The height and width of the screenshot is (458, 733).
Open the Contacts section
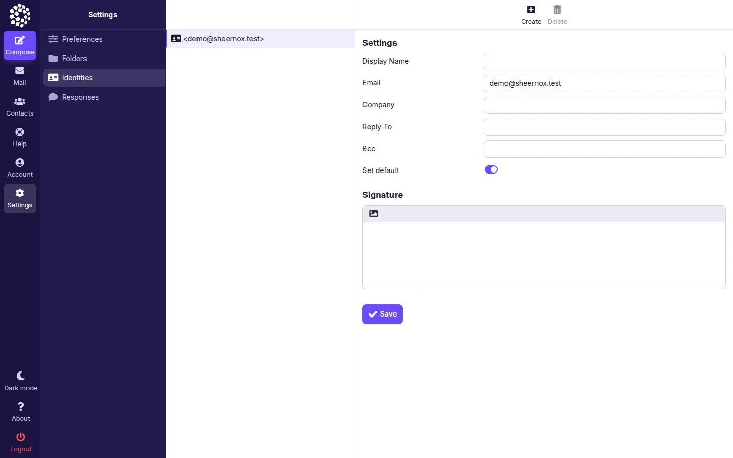point(20,106)
